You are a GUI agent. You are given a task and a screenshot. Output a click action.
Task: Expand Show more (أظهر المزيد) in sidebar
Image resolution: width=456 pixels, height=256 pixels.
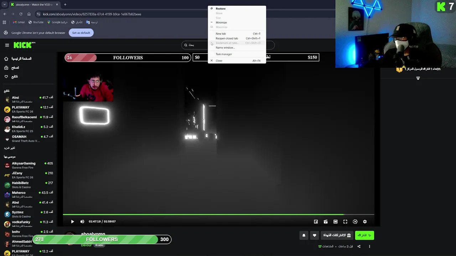coord(10,148)
